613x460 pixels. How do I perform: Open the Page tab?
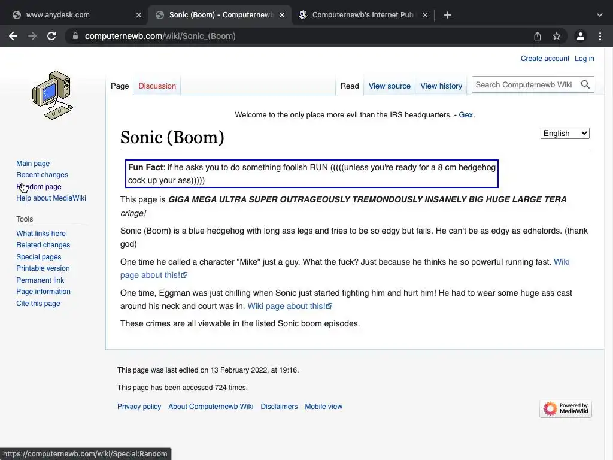[120, 86]
